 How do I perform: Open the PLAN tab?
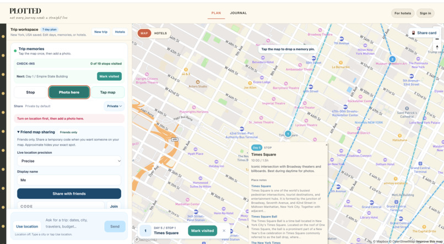click(x=216, y=13)
